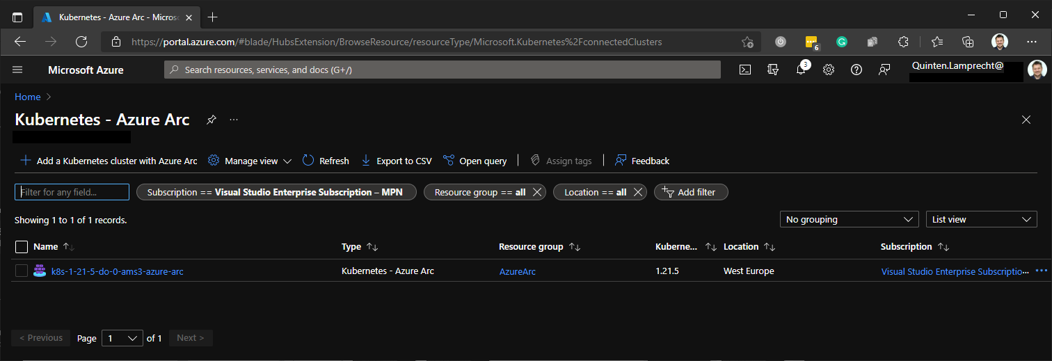Screen dimensions: 1052x361
Task: Click the Azure account avatar
Action: pos(1037,70)
